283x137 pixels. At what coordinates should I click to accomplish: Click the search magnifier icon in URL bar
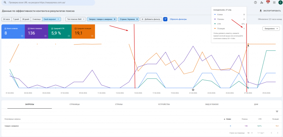pos(5,3)
